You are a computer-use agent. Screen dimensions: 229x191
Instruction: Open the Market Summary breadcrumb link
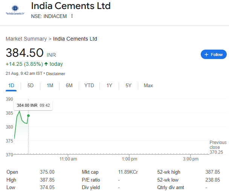26,39
